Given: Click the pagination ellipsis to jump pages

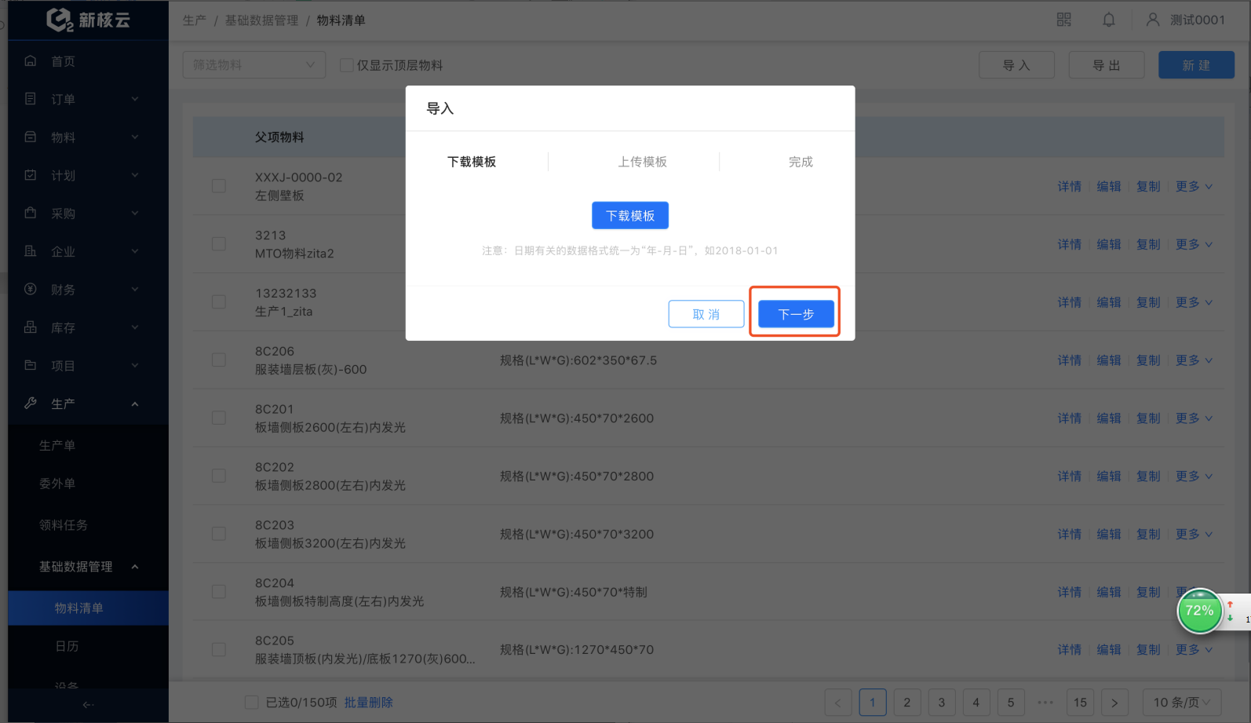Looking at the screenshot, I should [x=1045, y=703].
